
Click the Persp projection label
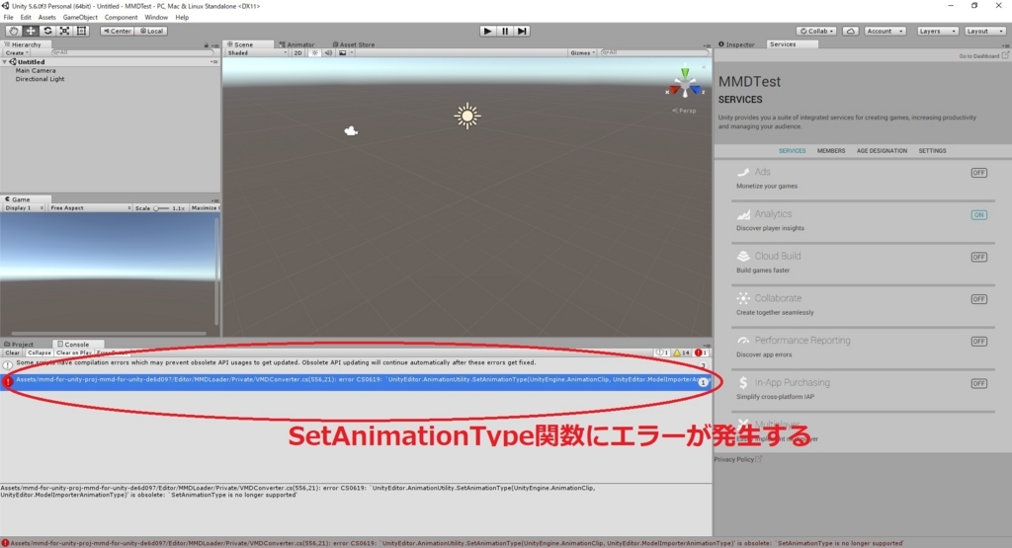(x=685, y=111)
